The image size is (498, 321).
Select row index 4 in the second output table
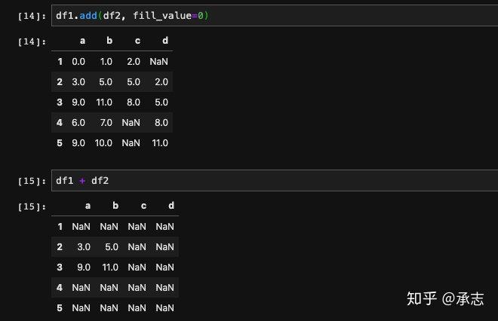60,287
